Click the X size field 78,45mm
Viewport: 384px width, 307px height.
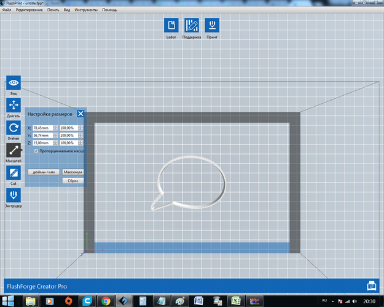click(x=43, y=128)
